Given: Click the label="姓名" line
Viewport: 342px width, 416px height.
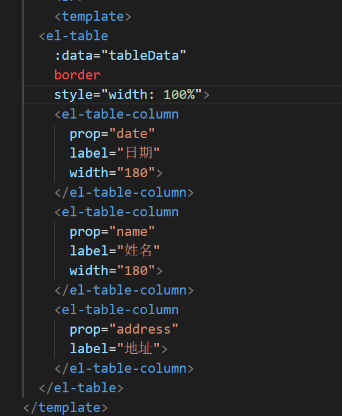Looking at the screenshot, I should (114, 251).
